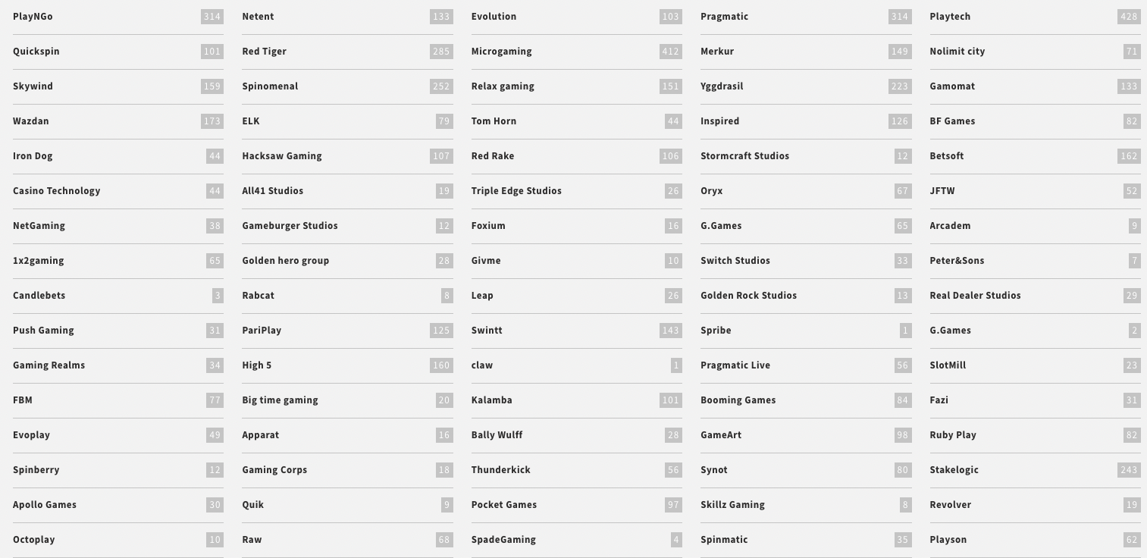
Task: Select the Playtech provider filter
Action: (x=1035, y=17)
